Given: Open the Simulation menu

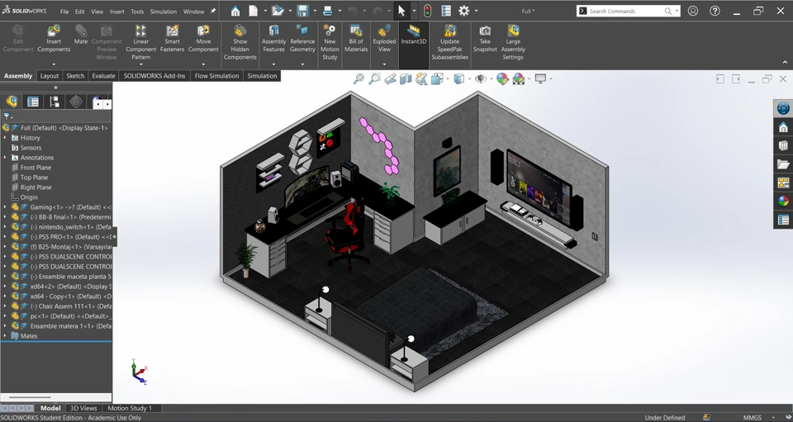Looking at the screenshot, I should point(164,11).
